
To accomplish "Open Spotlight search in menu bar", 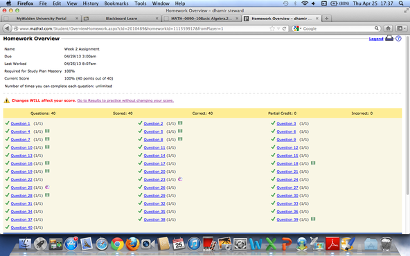I will click(x=401, y=3).
